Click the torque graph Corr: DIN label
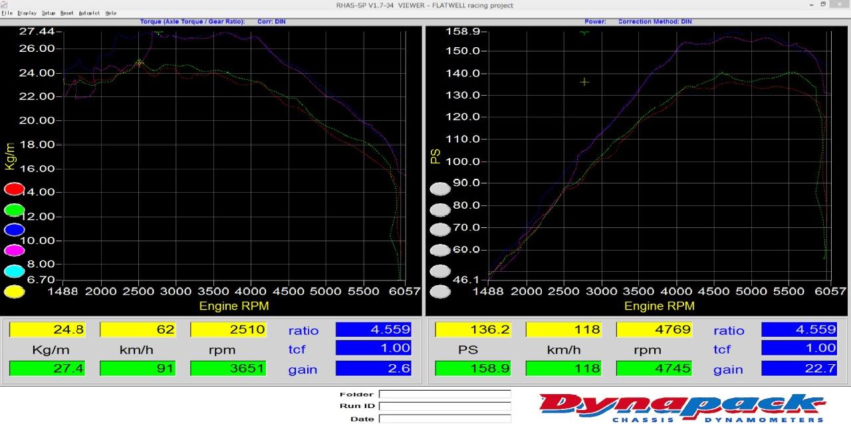This screenshot has height=424, width=851. click(x=271, y=22)
